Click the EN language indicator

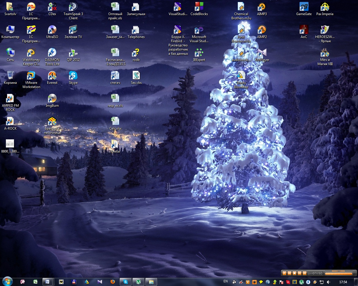pyautogui.click(x=225, y=282)
